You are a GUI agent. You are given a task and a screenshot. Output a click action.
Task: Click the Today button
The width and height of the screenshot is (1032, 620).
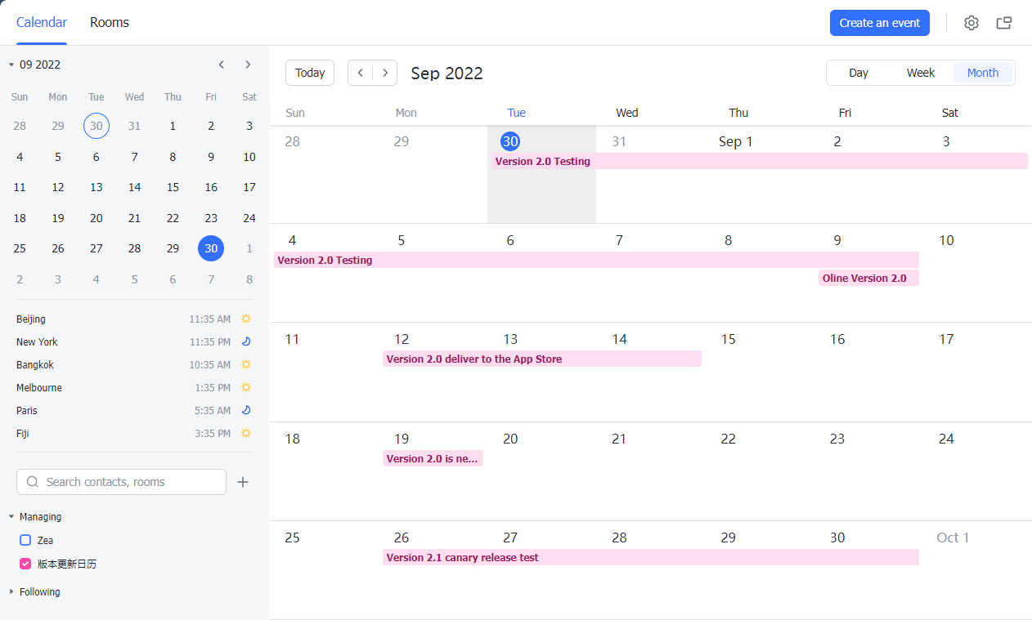coord(309,73)
